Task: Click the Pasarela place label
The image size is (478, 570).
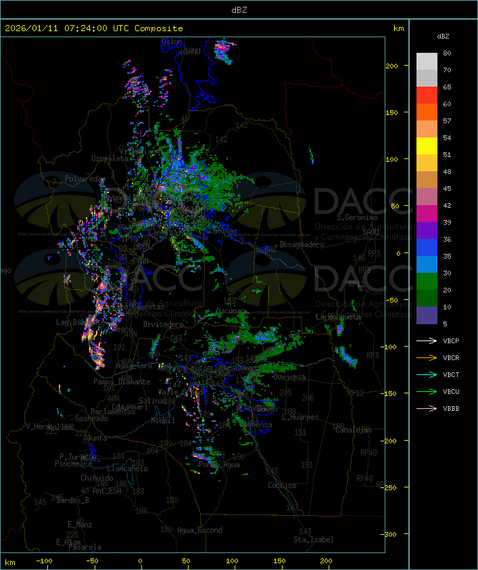Action: pyautogui.click(x=85, y=547)
